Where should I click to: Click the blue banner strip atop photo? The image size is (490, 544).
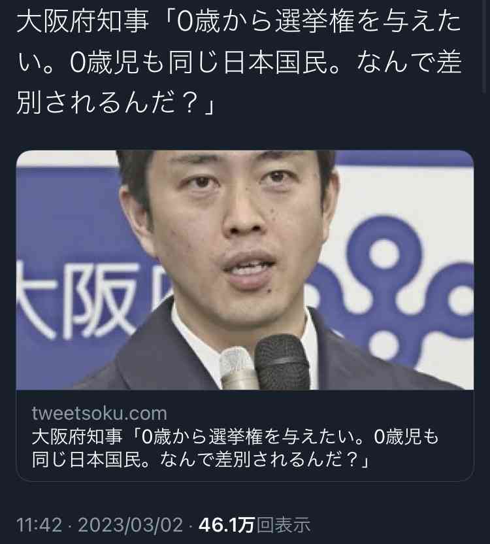tap(404, 158)
